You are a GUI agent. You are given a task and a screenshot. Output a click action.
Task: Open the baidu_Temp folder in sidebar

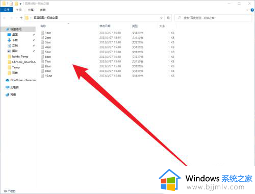pos(20,57)
